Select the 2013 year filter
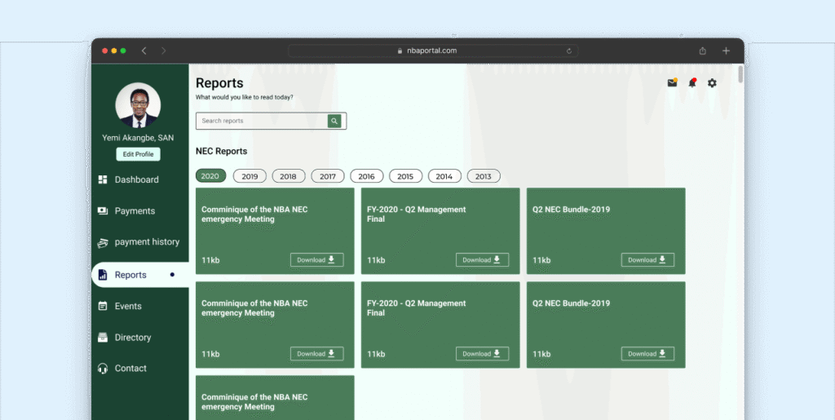Viewport: 835px width, 420px height. click(x=483, y=176)
